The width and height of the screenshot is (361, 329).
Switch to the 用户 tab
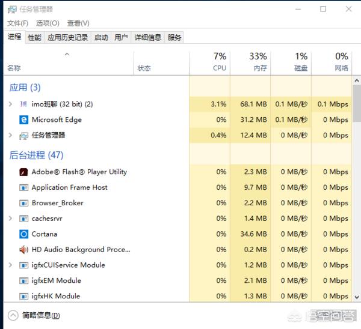click(x=121, y=37)
